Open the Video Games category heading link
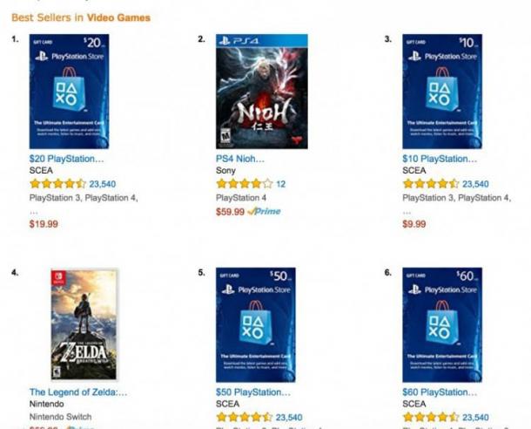 [x=118, y=17]
